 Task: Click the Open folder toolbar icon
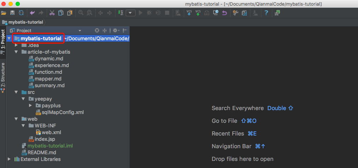(4, 13)
